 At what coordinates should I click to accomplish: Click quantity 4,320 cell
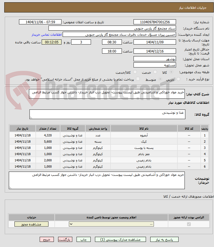[48, 135]
